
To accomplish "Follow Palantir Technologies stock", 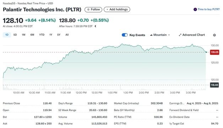I will pyautogui.click(x=93, y=10).
